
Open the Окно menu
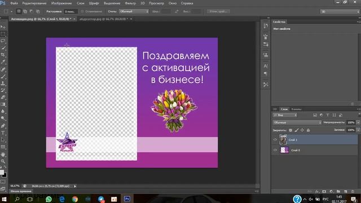click(173, 3)
